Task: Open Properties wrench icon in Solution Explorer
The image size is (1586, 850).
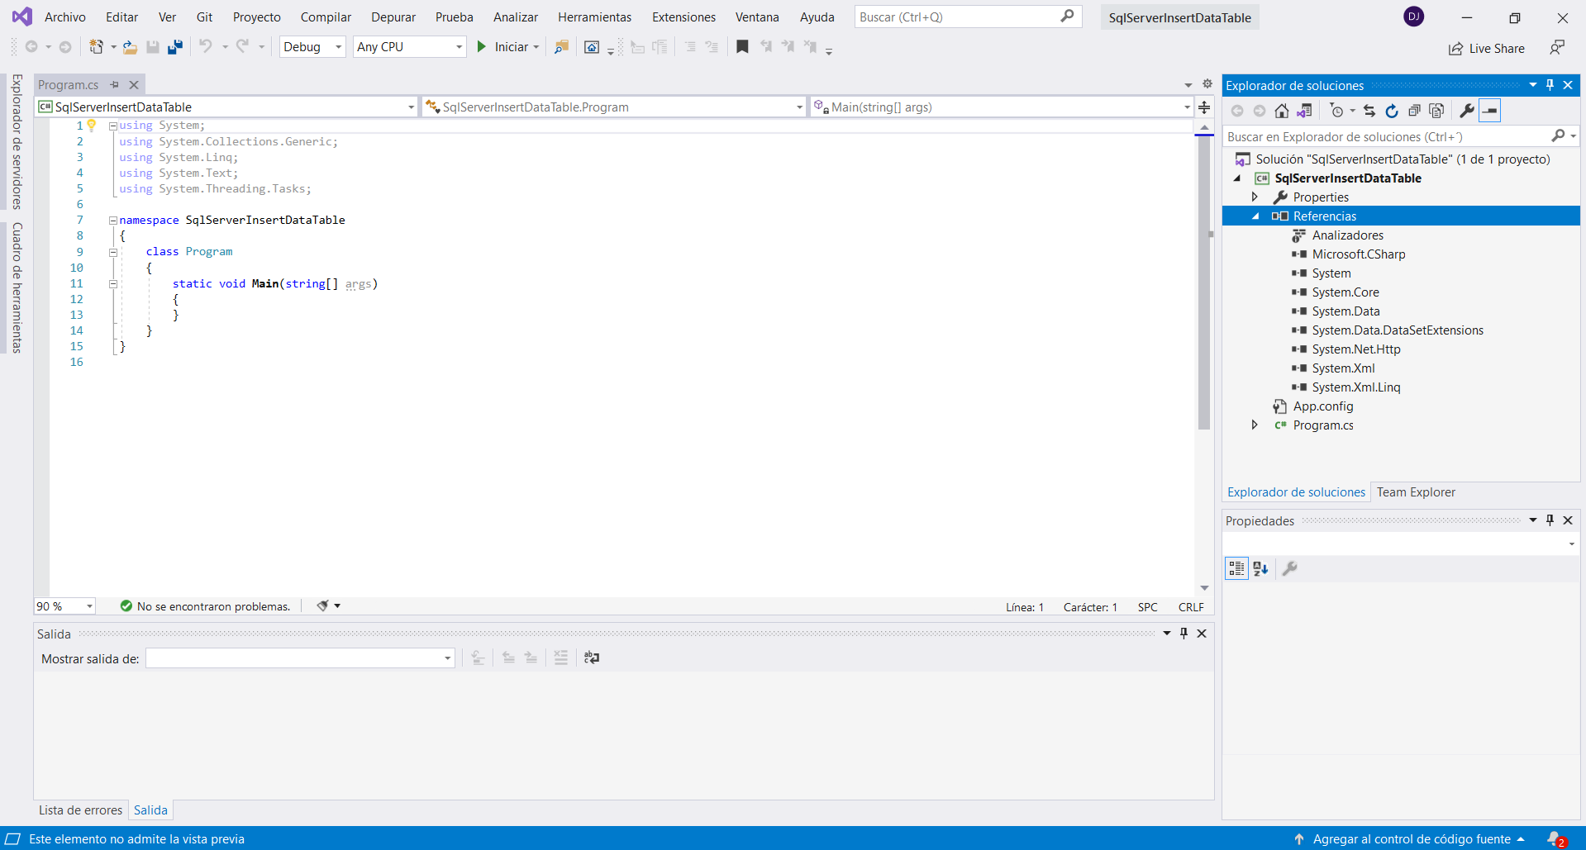Action: click(x=1467, y=111)
